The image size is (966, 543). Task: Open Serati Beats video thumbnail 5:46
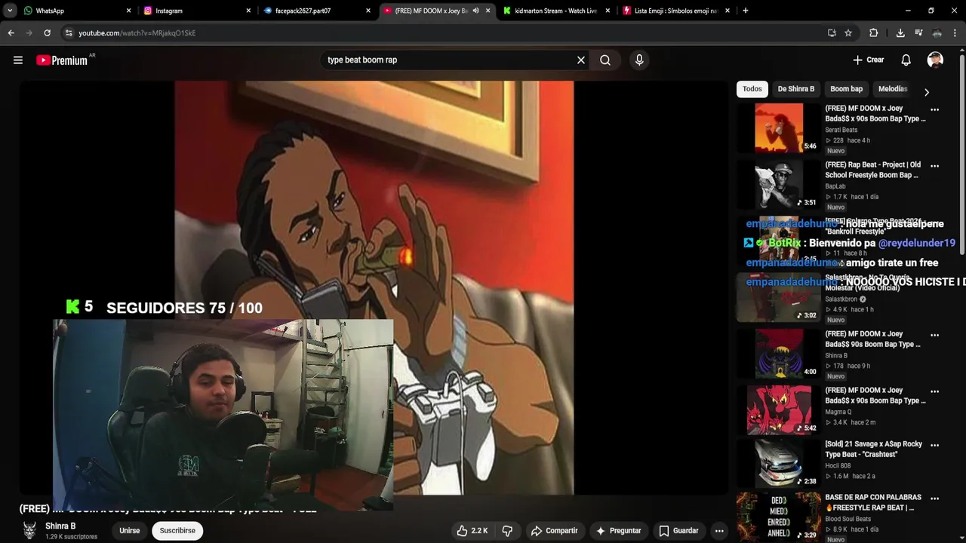click(x=779, y=128)
